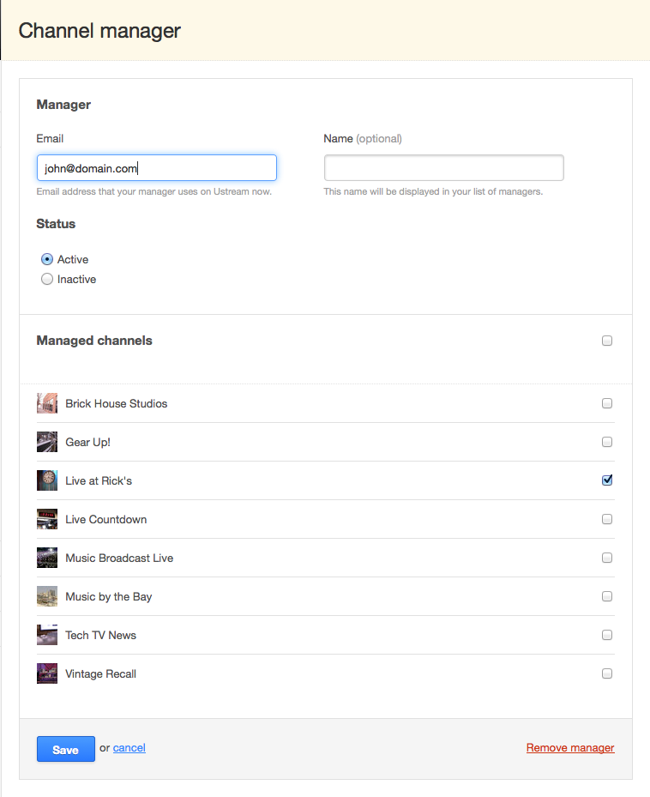Check the Brick House Studios checkbox

pyautogui.click(x=607, y=403)
